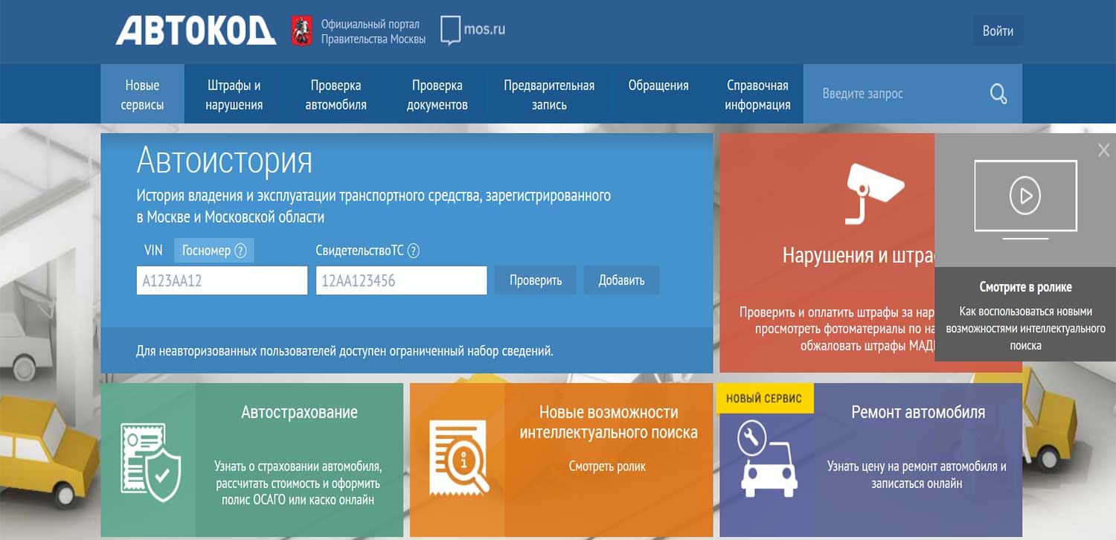Open the Штрафы и нарушения menu

click(234, 94)
